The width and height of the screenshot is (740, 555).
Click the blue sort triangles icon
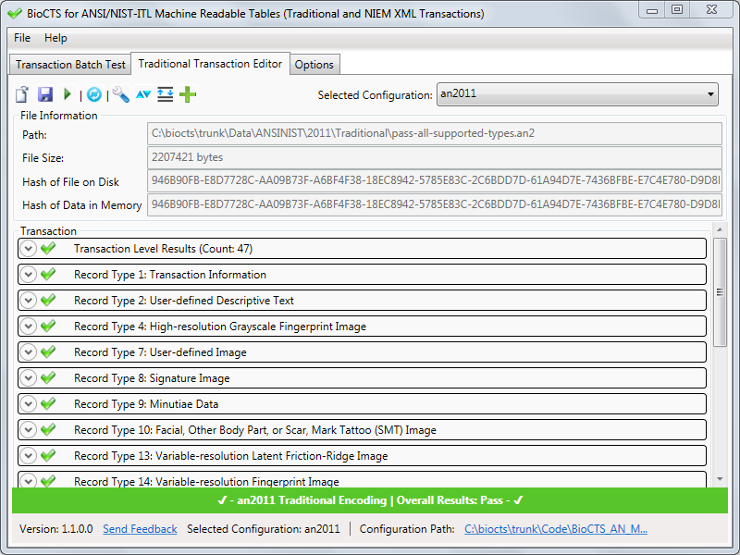coord(143,93)
